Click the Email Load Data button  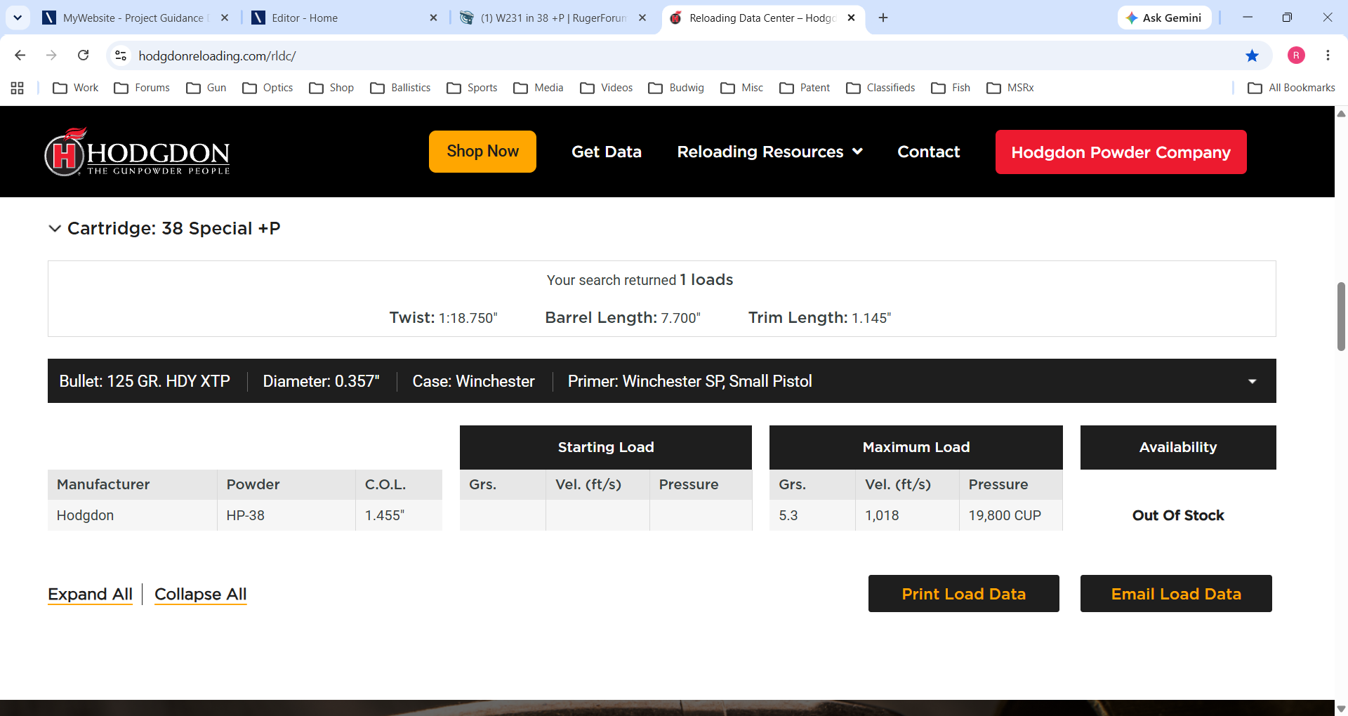pos(1176,594)
